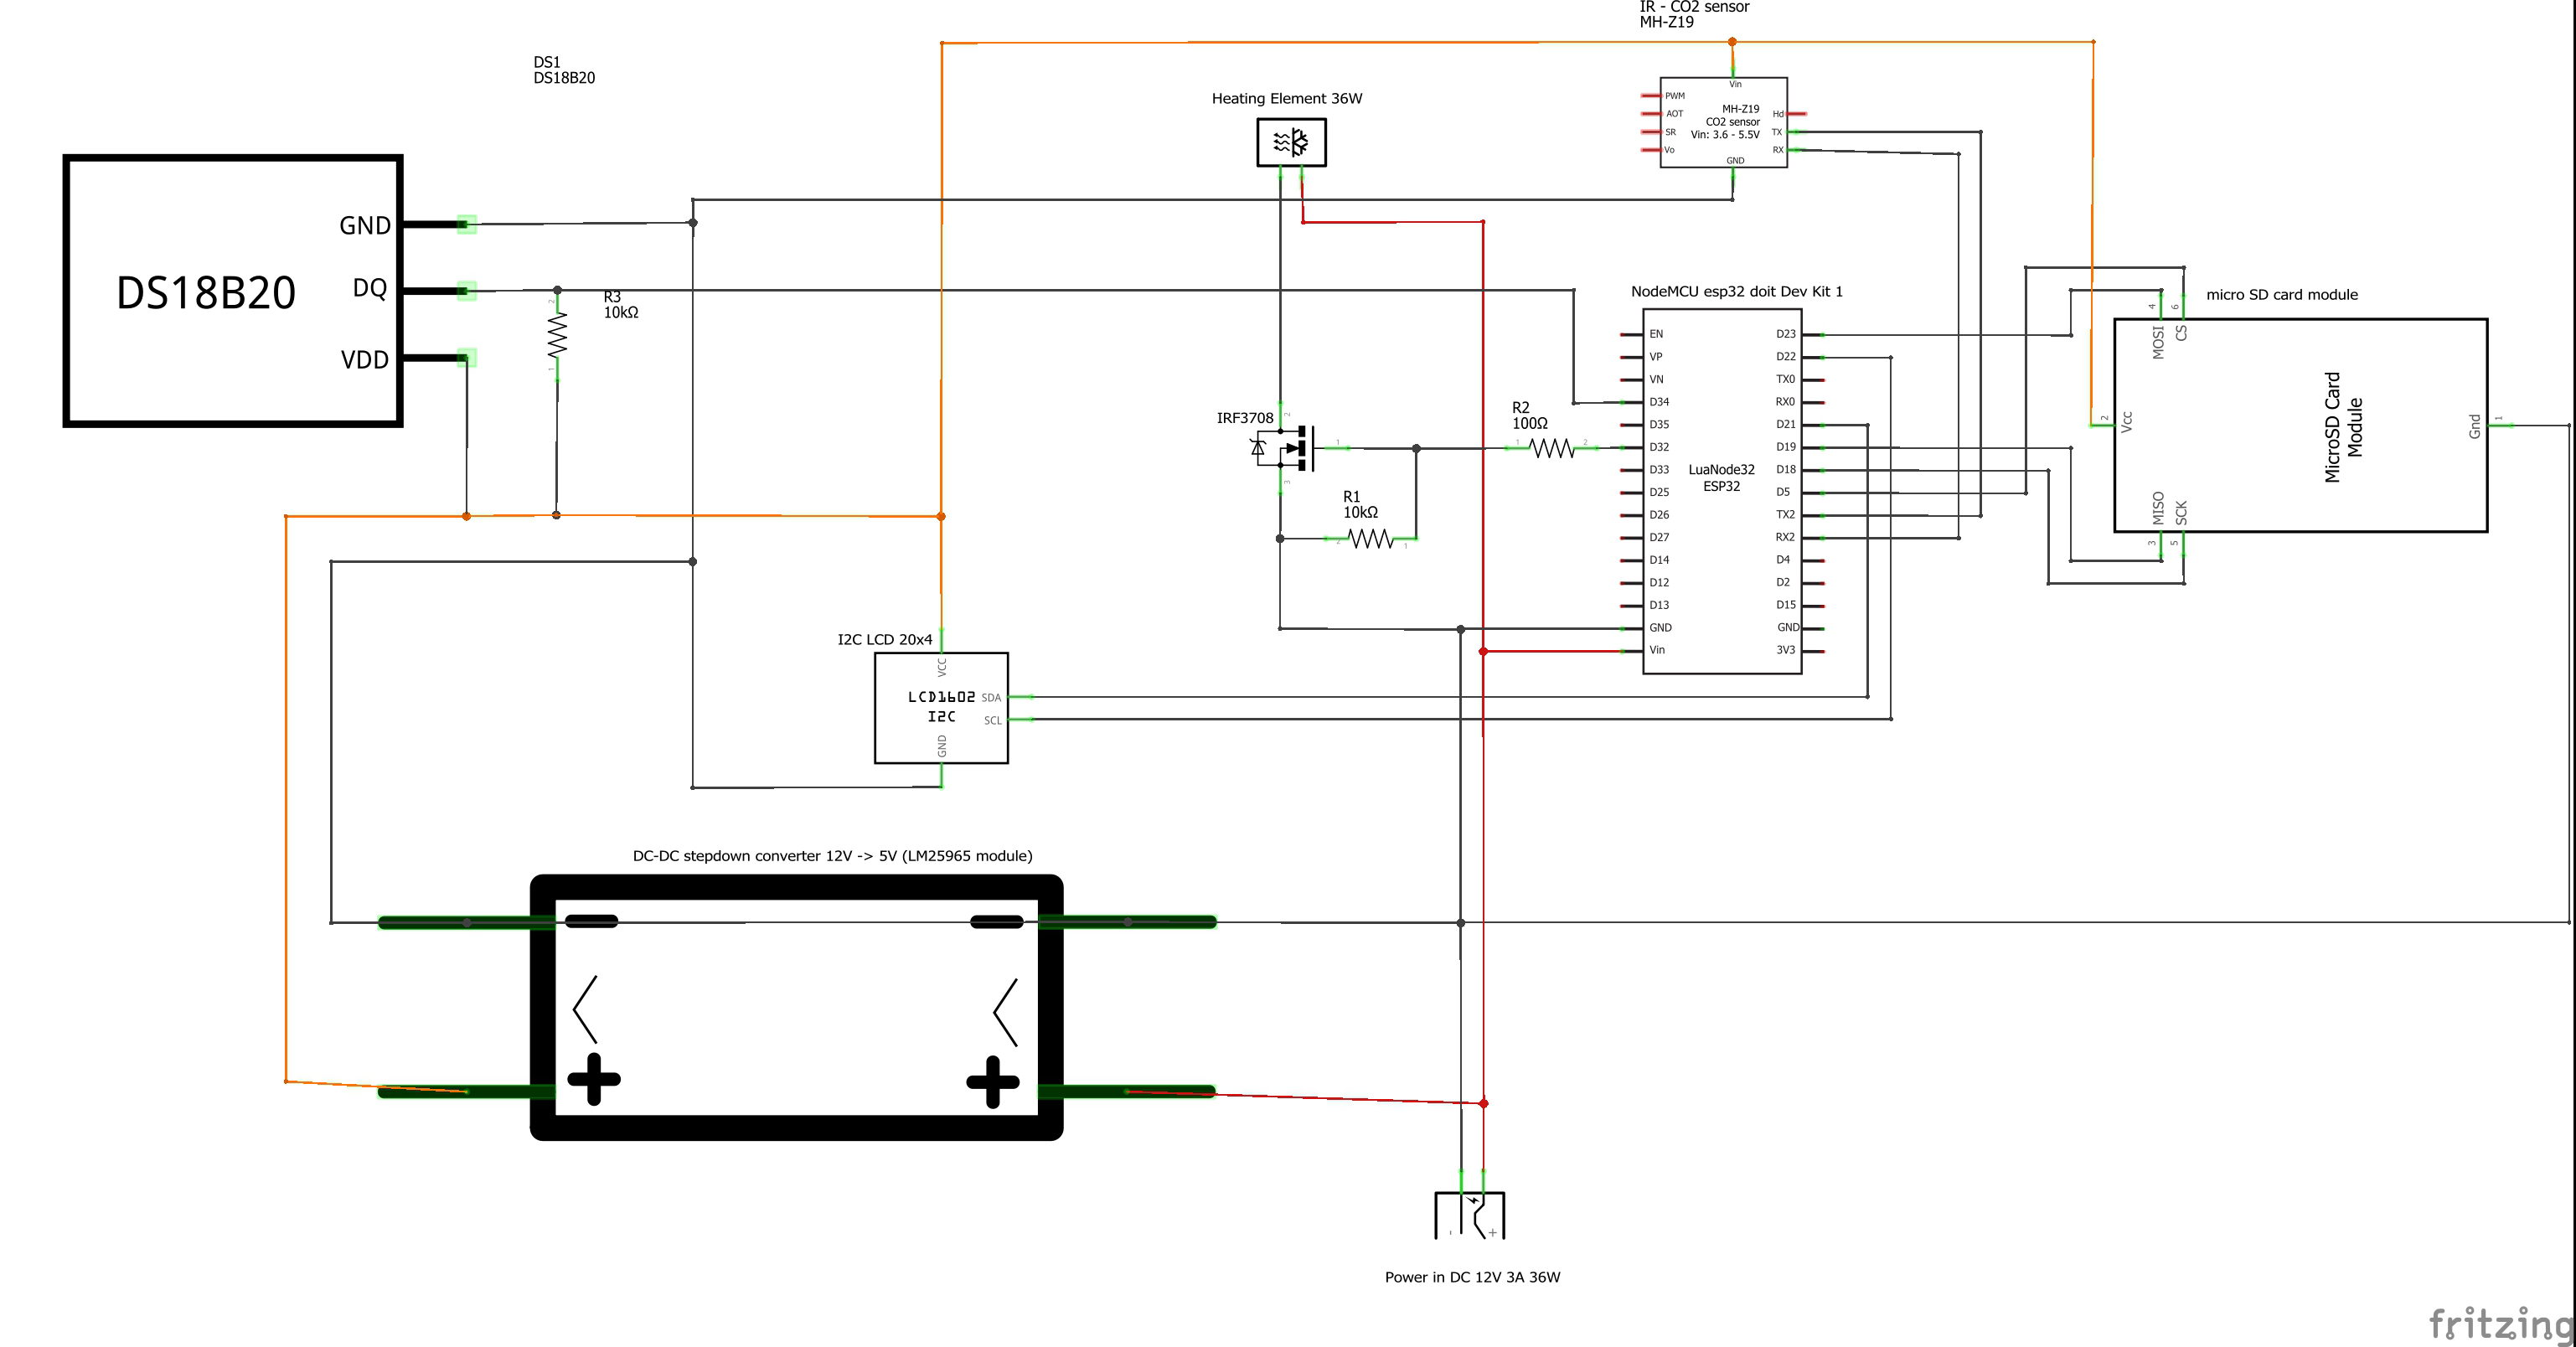Viewport: 2576px width, 1347px height.
Task: Click "Vin: 3.6 - 5.5V" text on CO2 sensor
Action: [x=1725, y=135]
